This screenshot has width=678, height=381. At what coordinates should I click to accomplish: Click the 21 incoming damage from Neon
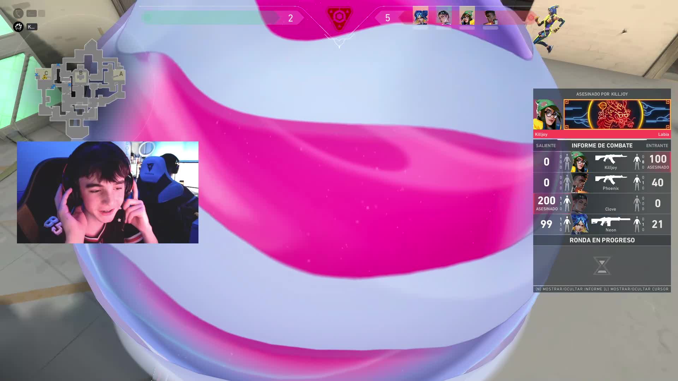coord(657,224)
